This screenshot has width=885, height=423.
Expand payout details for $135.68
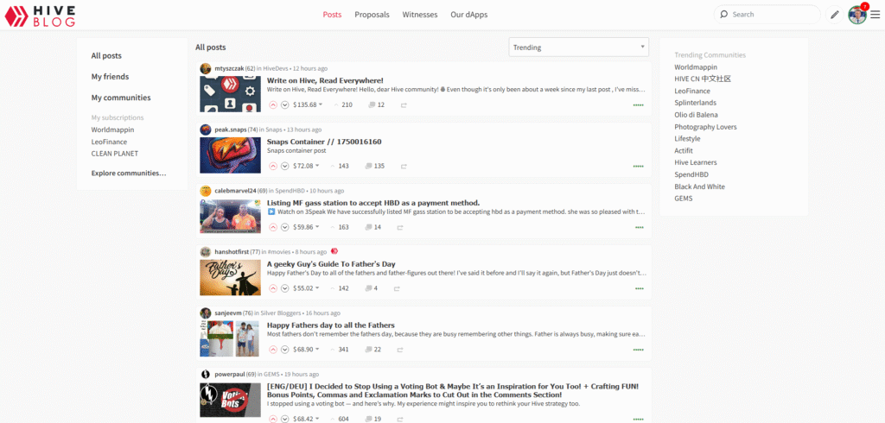(x=308, y=105)
